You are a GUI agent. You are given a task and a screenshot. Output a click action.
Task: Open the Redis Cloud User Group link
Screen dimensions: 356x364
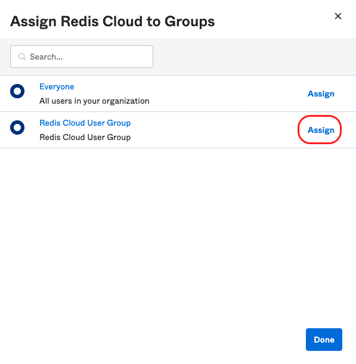(x=85, y=123)
